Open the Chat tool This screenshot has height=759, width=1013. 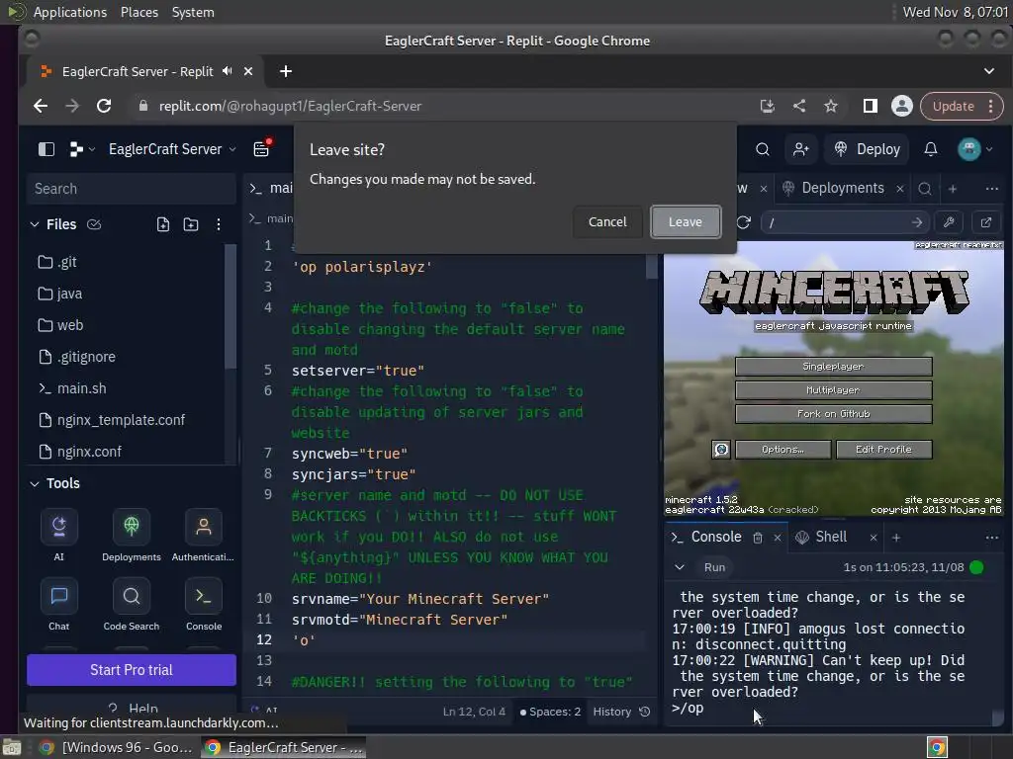tap(58, 605)
